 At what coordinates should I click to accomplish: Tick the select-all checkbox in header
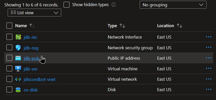click(9, 26)
